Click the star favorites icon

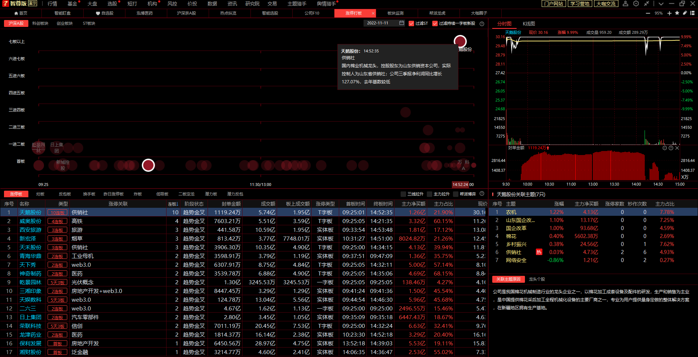[677, 13]
